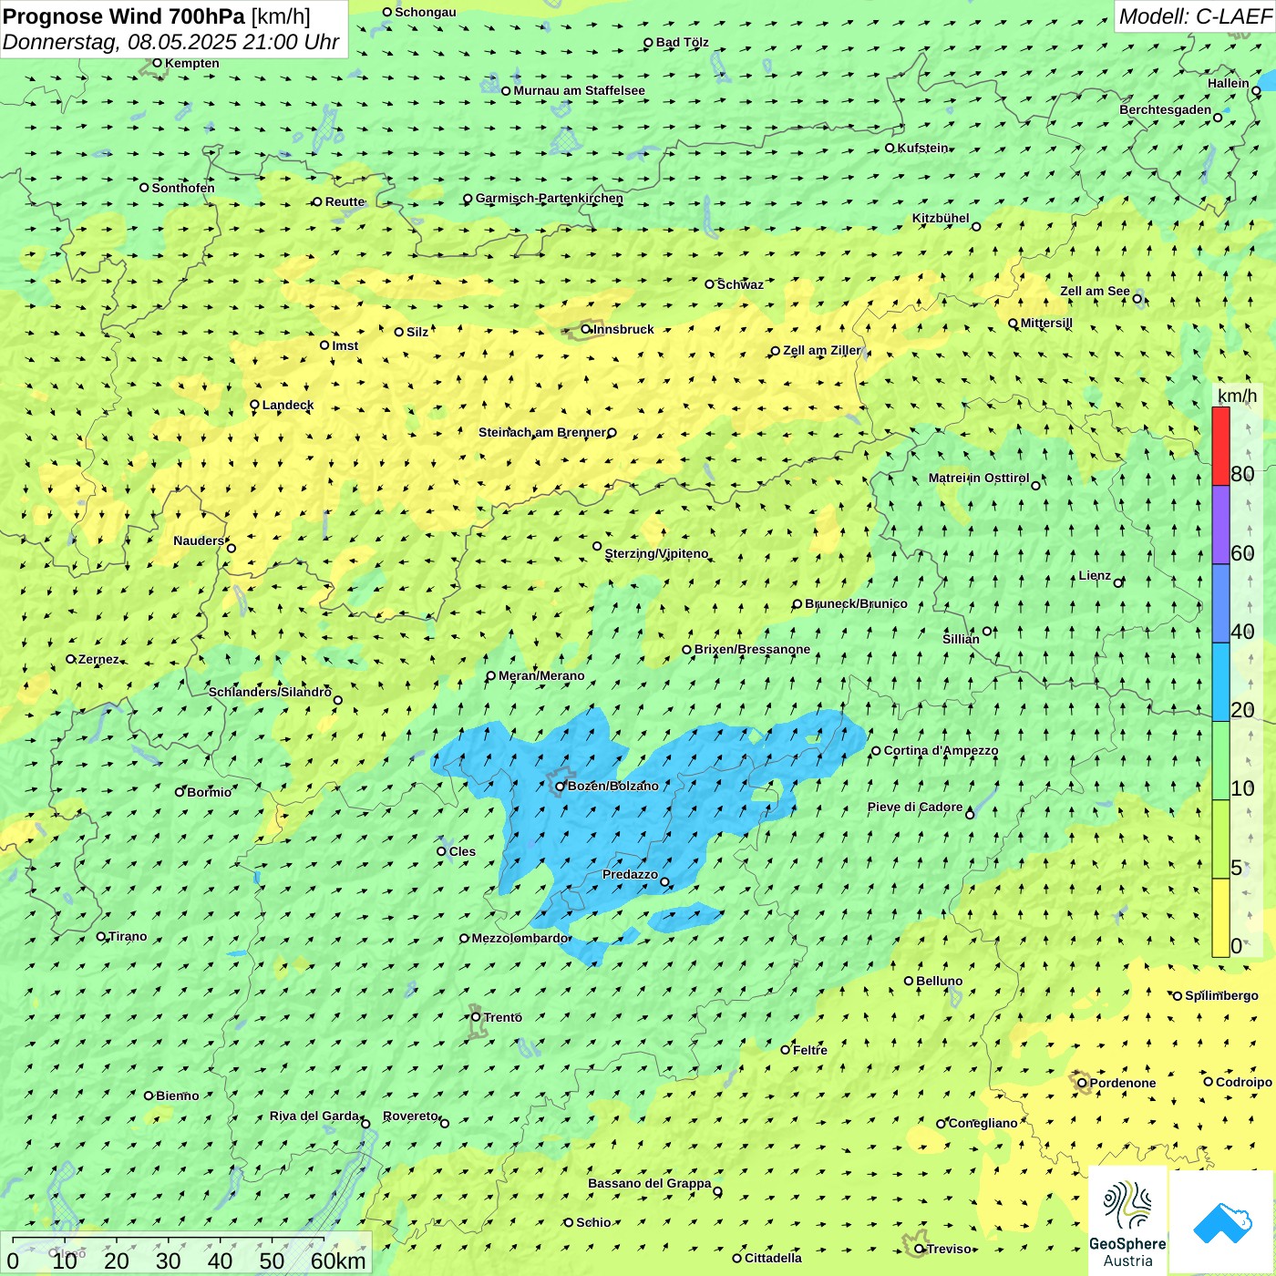Click the 'Sonthofen' label
Viewport: 1276px width, 1276px height.
click(x=183, y=188)
